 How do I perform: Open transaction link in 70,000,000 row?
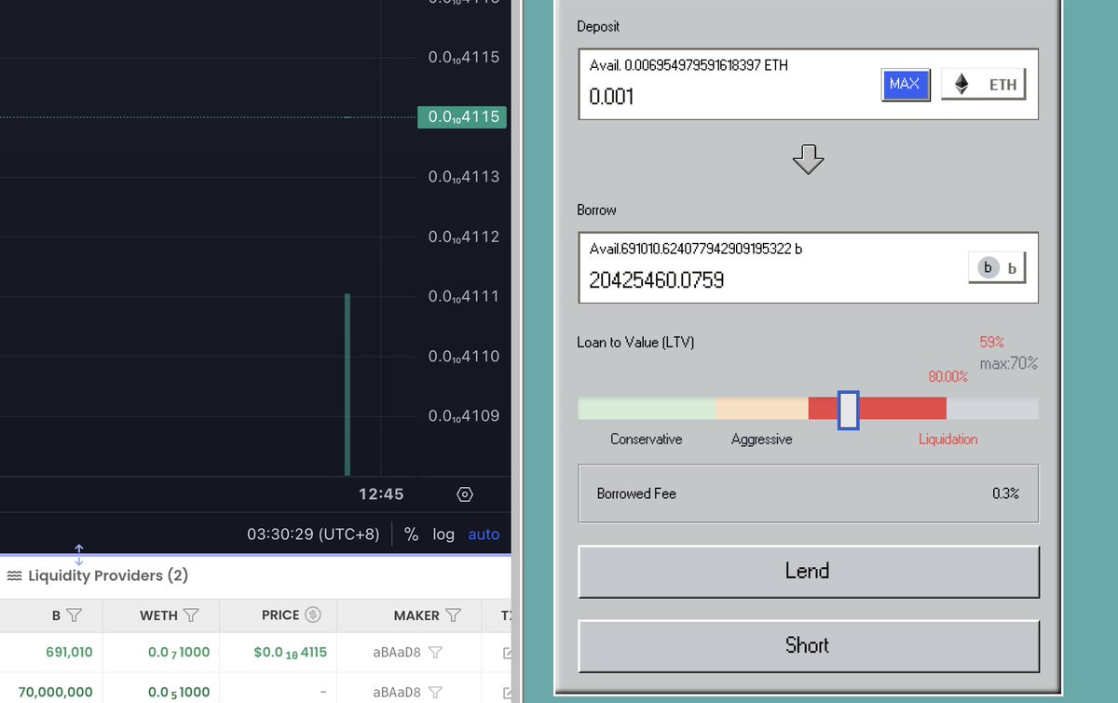[x=507, y=693]
